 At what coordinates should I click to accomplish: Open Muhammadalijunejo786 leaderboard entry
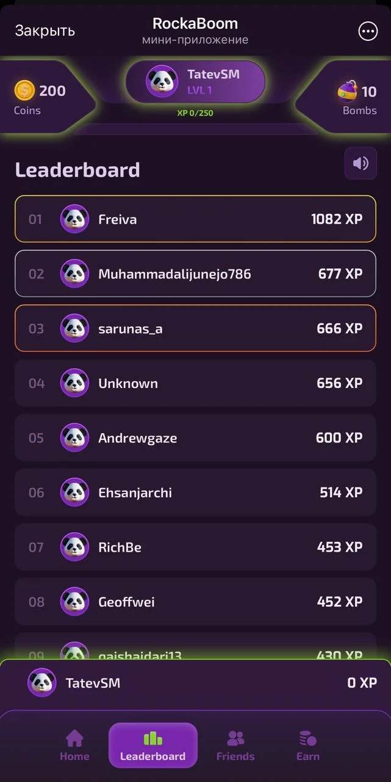pyautogui.click(x=195, y=274)
